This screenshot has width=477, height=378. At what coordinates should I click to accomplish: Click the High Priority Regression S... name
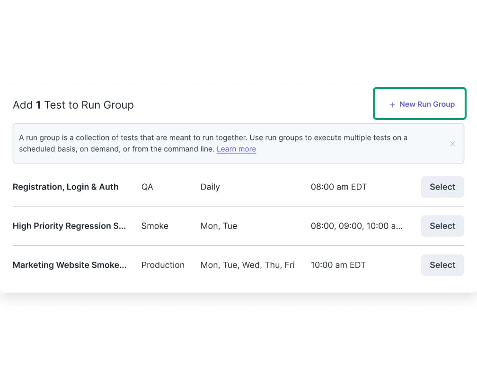point(70,226)
